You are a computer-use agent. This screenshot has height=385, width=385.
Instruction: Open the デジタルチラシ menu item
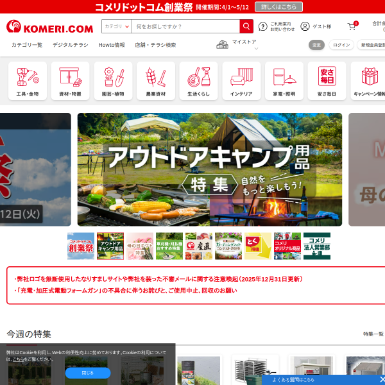click(71, 45)
